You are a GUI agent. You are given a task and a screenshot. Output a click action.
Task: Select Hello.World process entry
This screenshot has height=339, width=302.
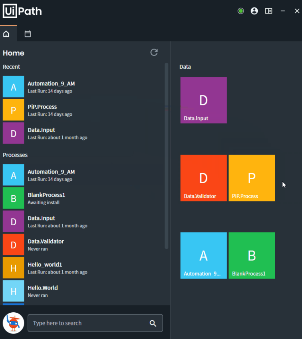point(43,291)
